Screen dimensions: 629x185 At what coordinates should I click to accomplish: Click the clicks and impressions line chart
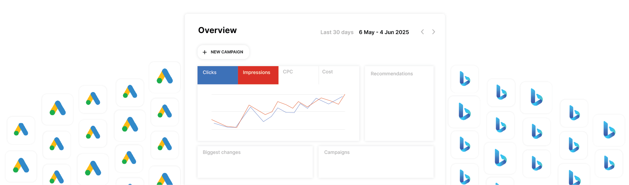(x=278, y=111)
